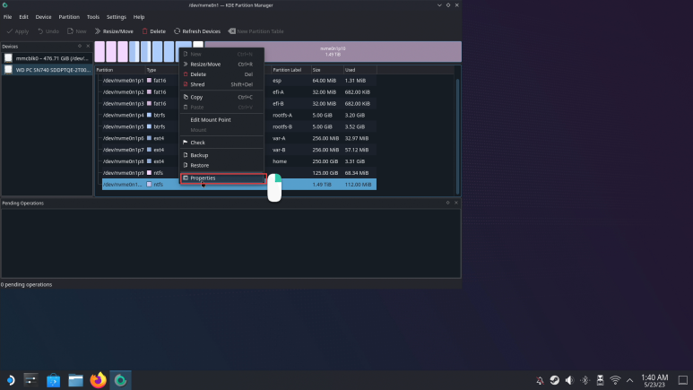
Task: Choose Backup in the context menu
Action: pos(221,155)
